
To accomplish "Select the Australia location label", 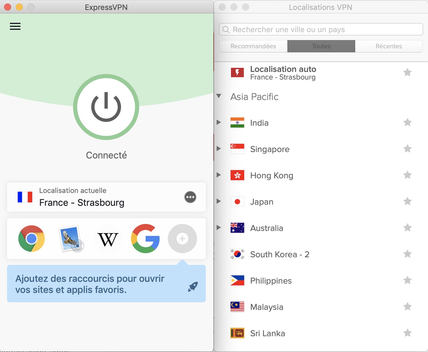I will [267, 228].
